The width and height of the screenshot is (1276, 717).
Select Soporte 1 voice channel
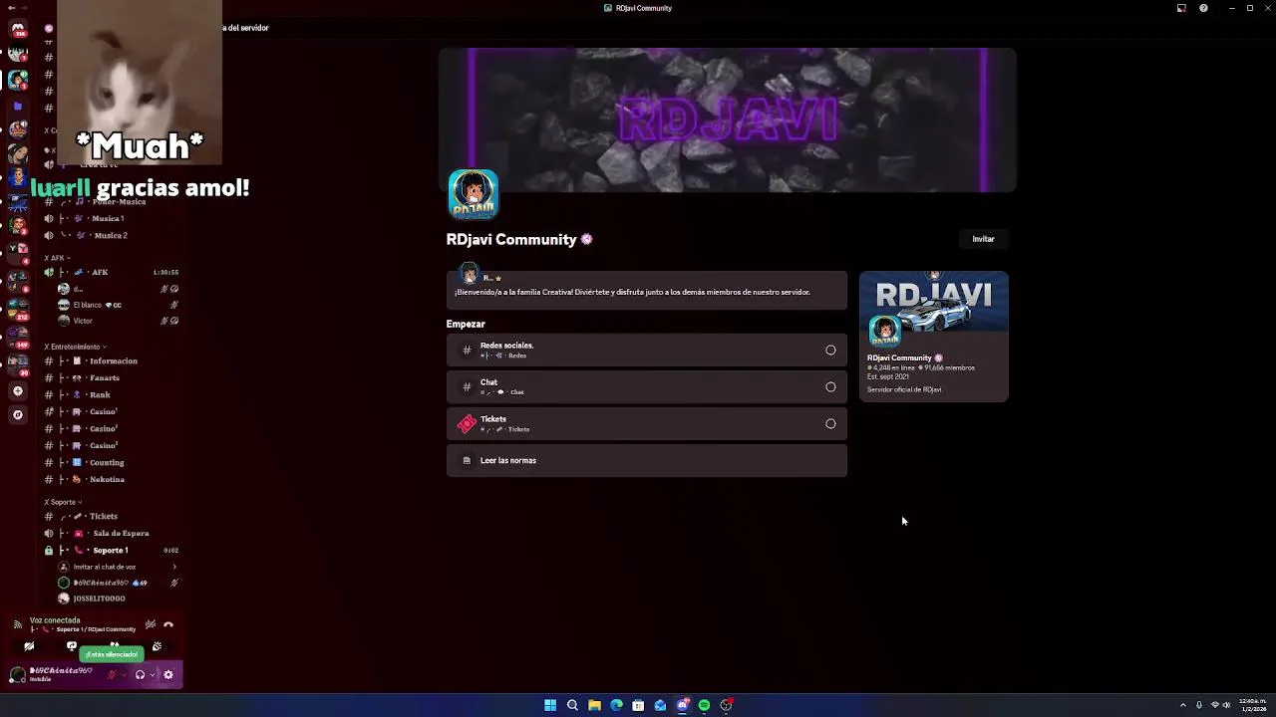pyautogui.click(x=110, y=550)
